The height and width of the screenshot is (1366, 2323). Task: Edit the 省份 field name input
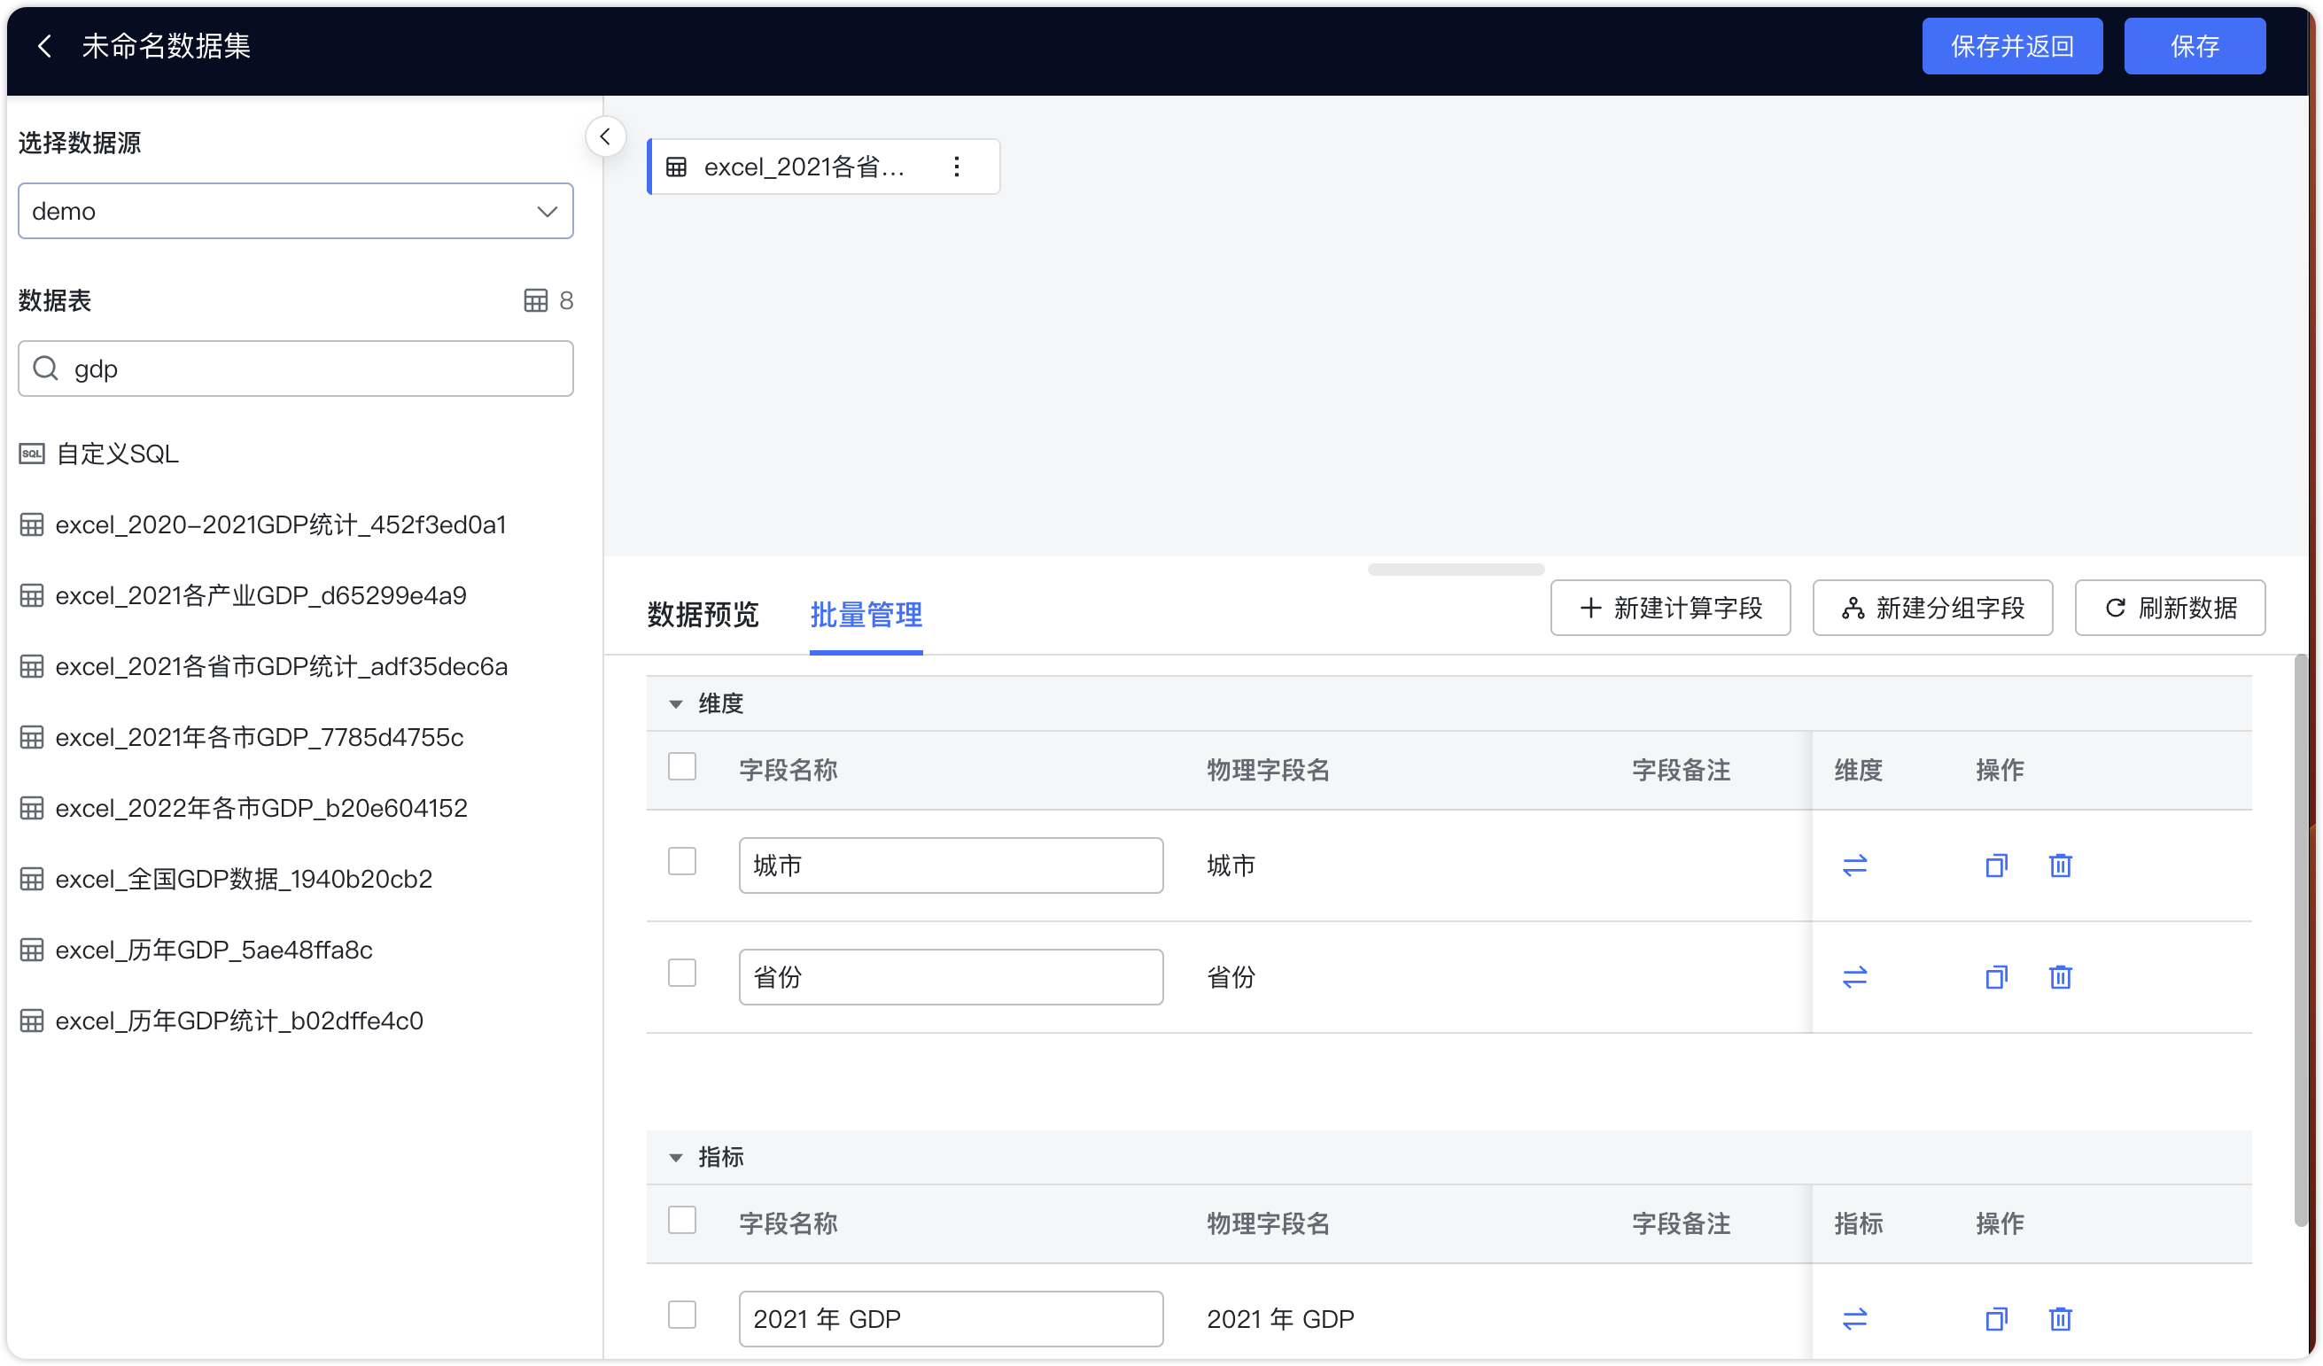952,977
